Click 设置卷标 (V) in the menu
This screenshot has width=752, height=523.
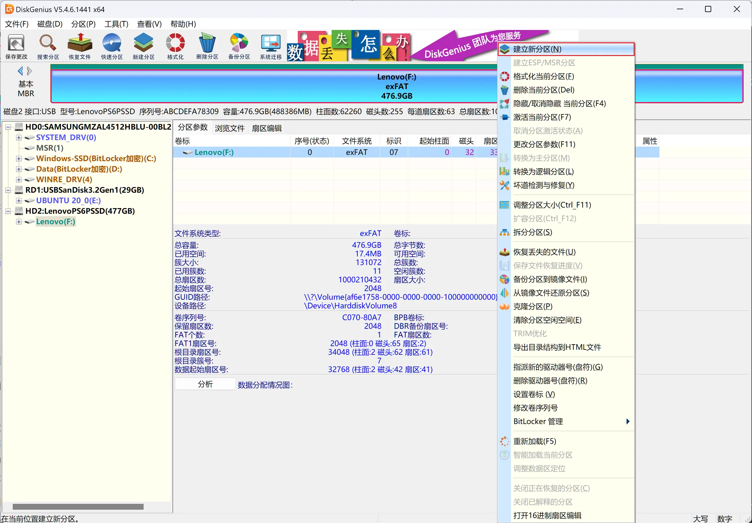click(566, 394)
